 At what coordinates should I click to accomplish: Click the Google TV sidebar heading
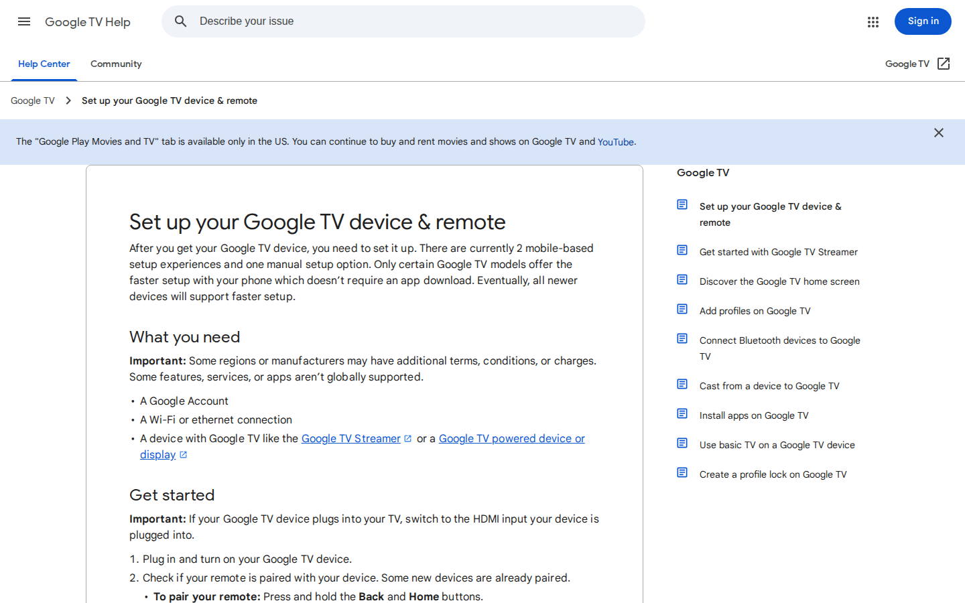pos(703,173)
